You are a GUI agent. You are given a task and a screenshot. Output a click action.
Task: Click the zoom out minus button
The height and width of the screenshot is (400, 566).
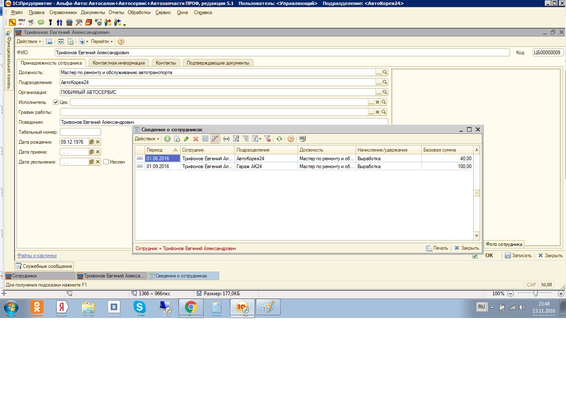tap(510, 294)
